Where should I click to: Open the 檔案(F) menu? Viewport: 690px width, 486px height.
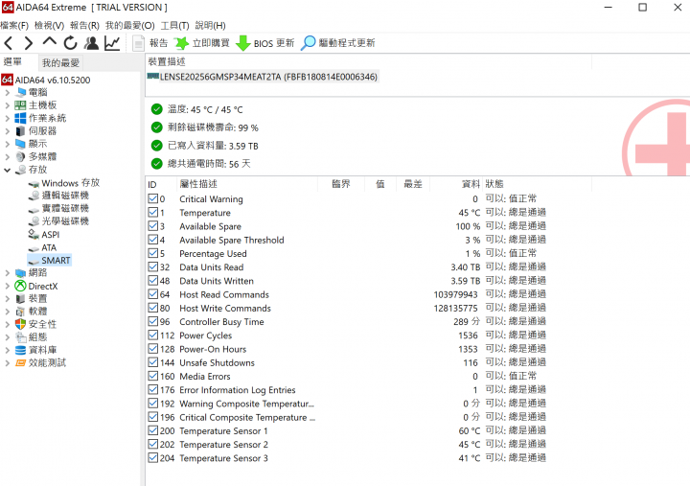click(14, 26)
